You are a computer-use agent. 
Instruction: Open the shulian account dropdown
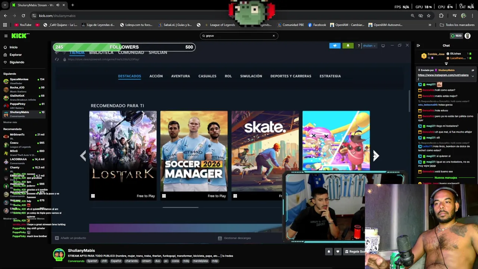point(369,46)
